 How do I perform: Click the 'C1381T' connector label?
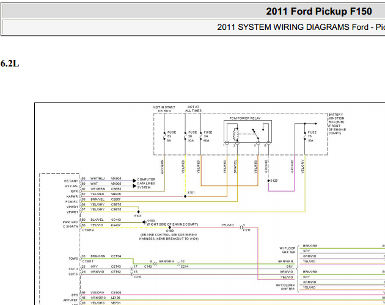(x=88, y=261)
